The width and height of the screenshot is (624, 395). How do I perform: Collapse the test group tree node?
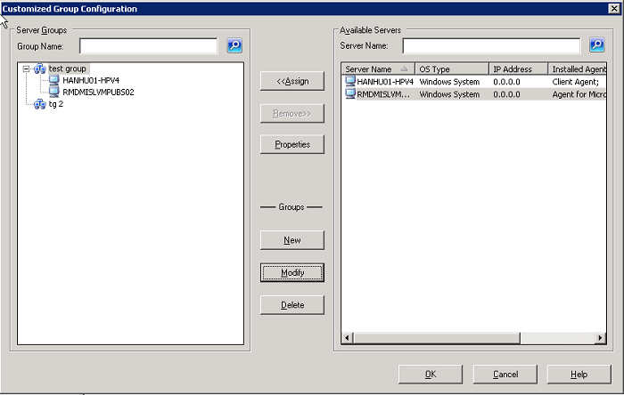[26, 69]
